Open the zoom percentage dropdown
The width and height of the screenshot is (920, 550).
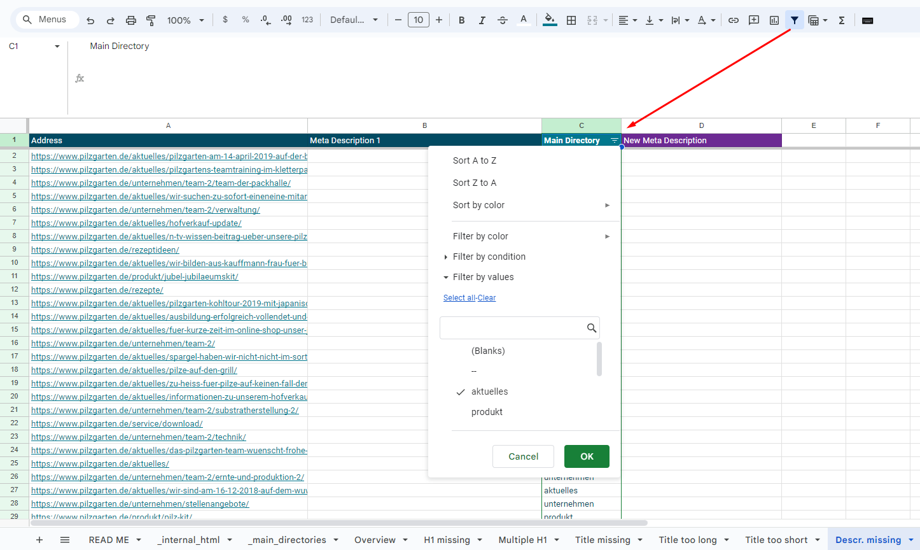pyautogui.click(x=185, y=20)
